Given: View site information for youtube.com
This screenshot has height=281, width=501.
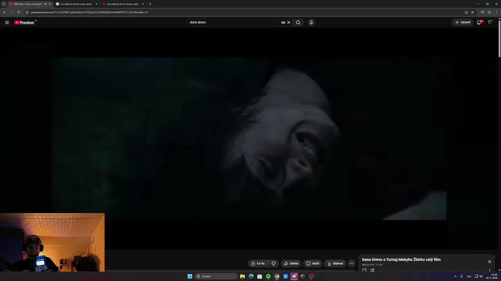Looking at the screenshot, I should [x=27, y=12].
